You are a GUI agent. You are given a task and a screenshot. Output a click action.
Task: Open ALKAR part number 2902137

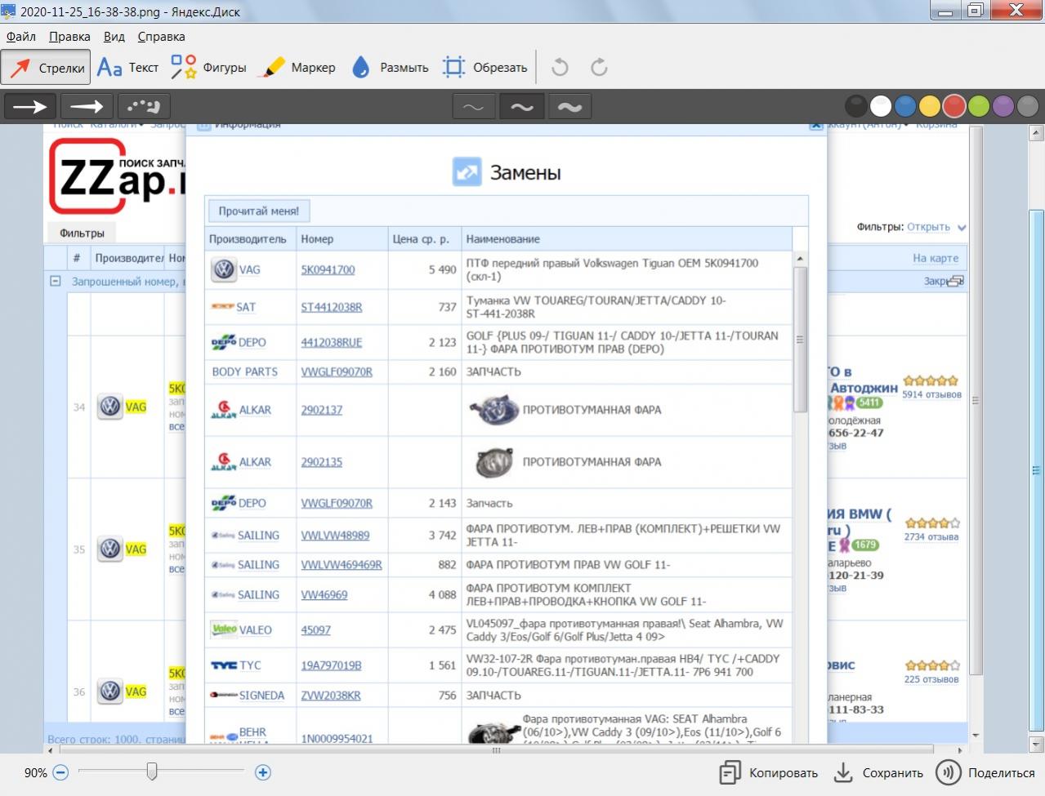(321, 410)
